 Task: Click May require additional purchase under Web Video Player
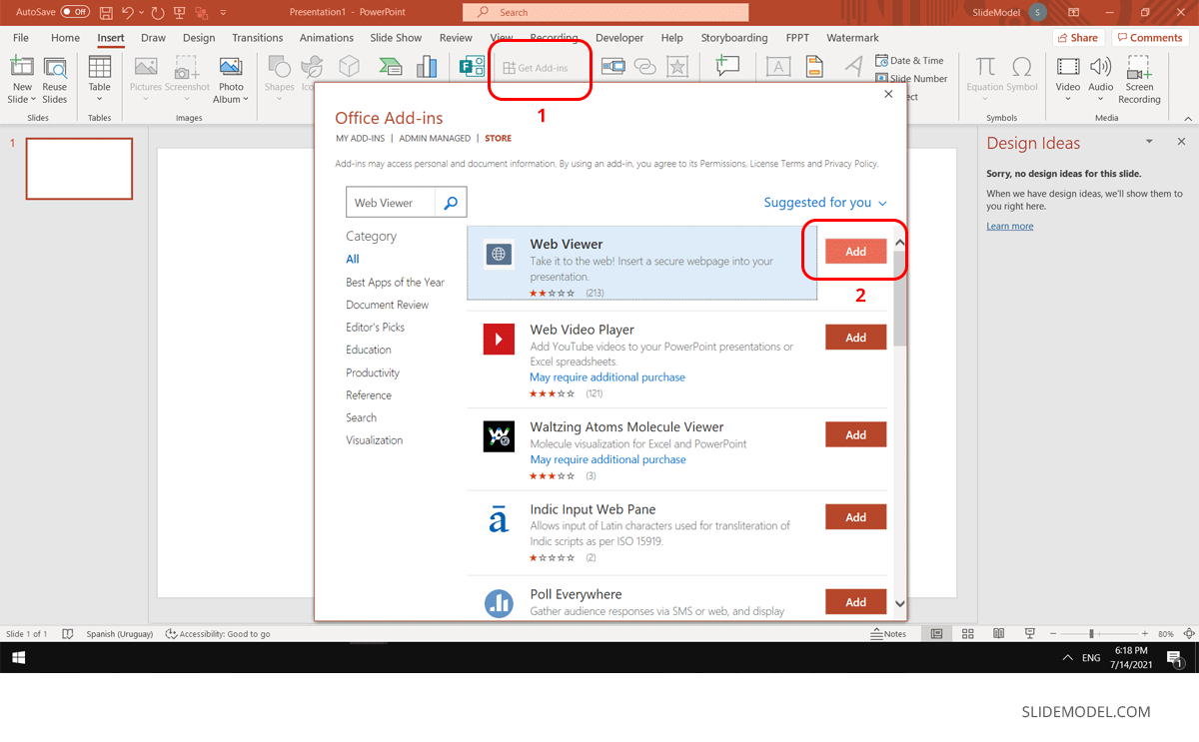click(607, 377)
